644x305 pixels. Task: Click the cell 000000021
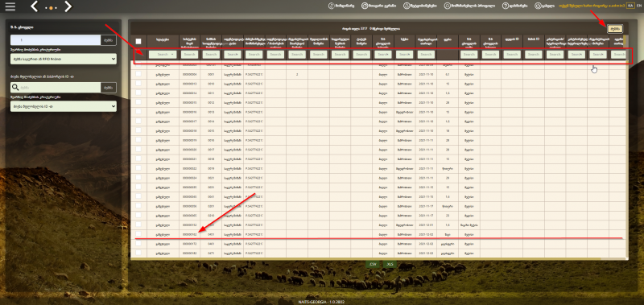(x=189, y=159)
